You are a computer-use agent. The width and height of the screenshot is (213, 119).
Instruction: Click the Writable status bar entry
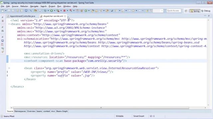120,116
